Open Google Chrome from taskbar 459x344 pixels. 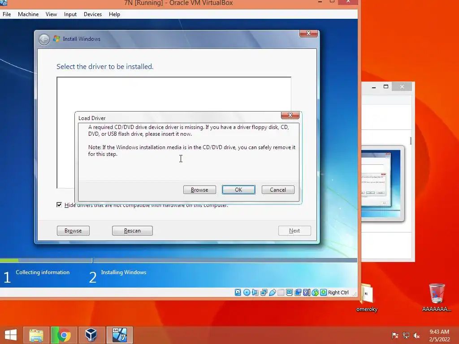tap(64, 335)
